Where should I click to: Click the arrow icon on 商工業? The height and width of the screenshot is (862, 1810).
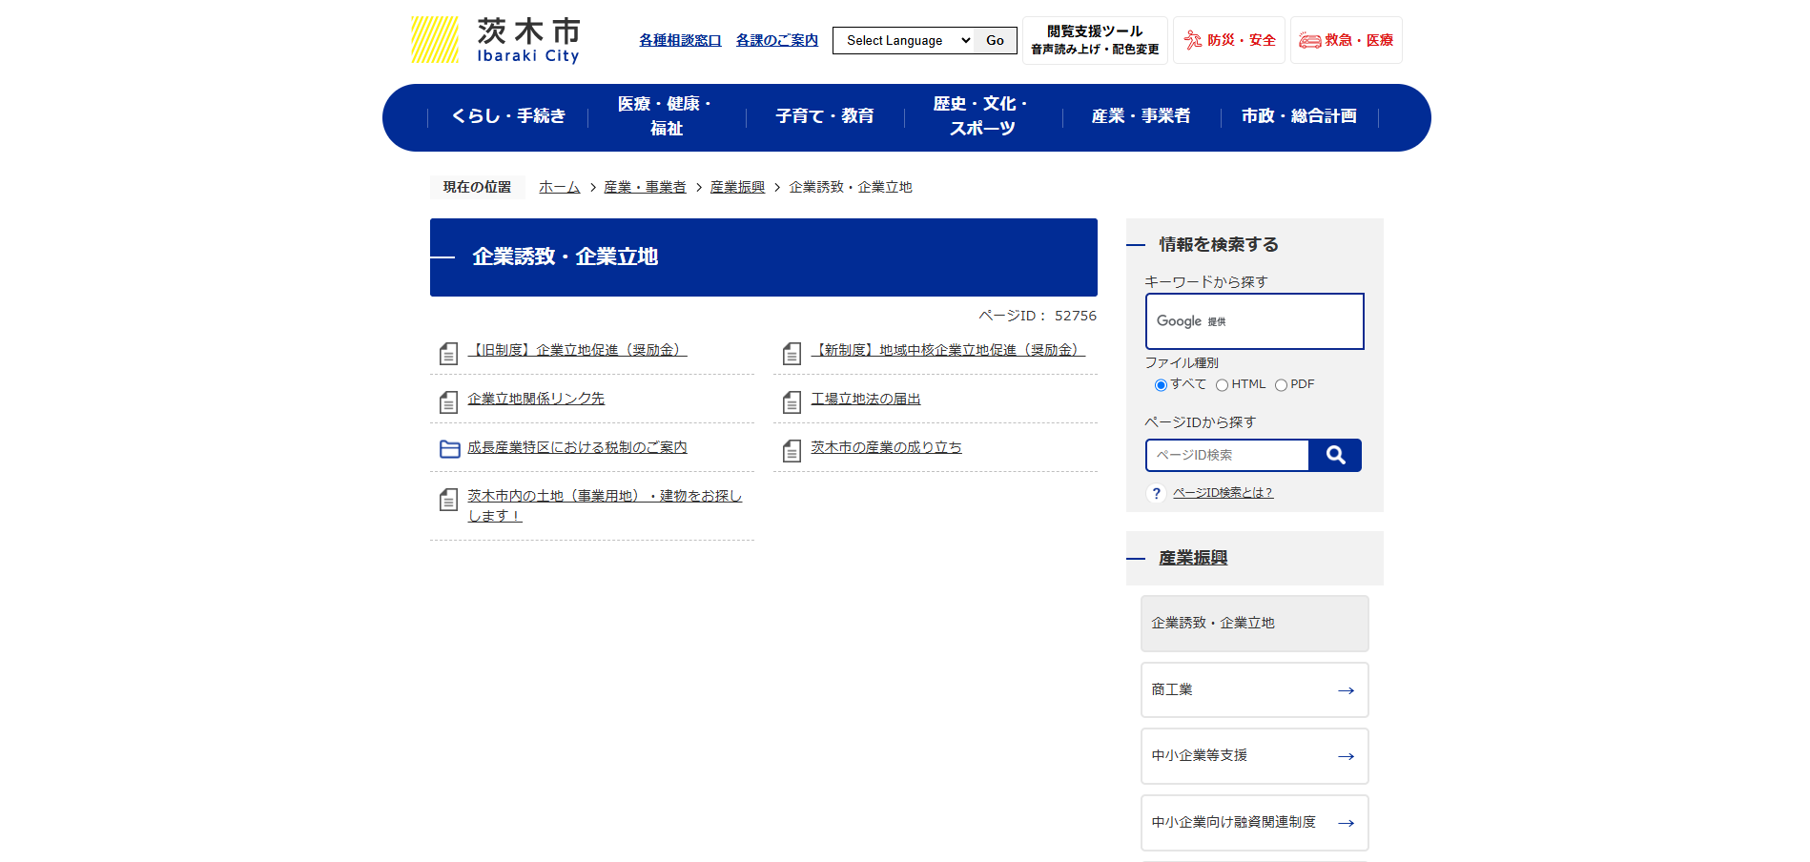pyautogui.click(x=1346, y=690)
